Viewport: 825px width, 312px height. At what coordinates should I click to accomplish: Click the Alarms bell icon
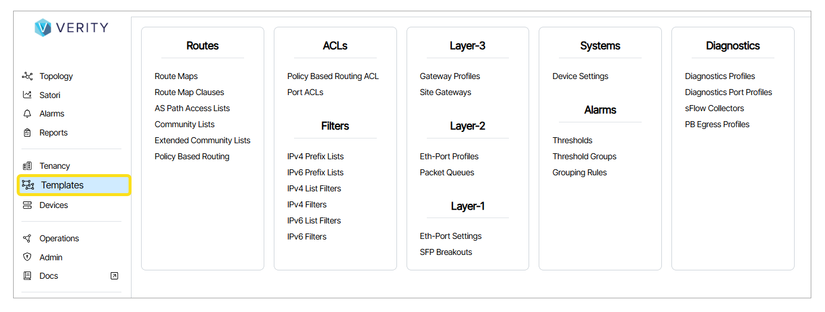coord(27,114)
